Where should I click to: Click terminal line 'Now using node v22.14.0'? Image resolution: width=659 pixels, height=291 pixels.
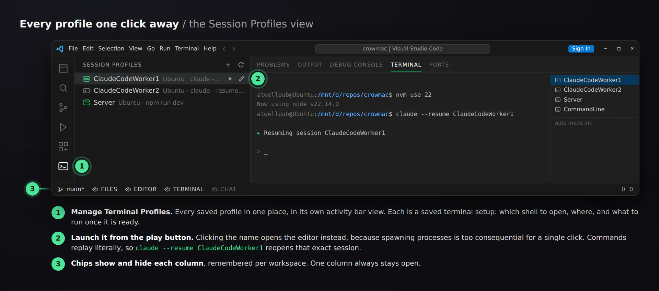click(x=298, y=104)
